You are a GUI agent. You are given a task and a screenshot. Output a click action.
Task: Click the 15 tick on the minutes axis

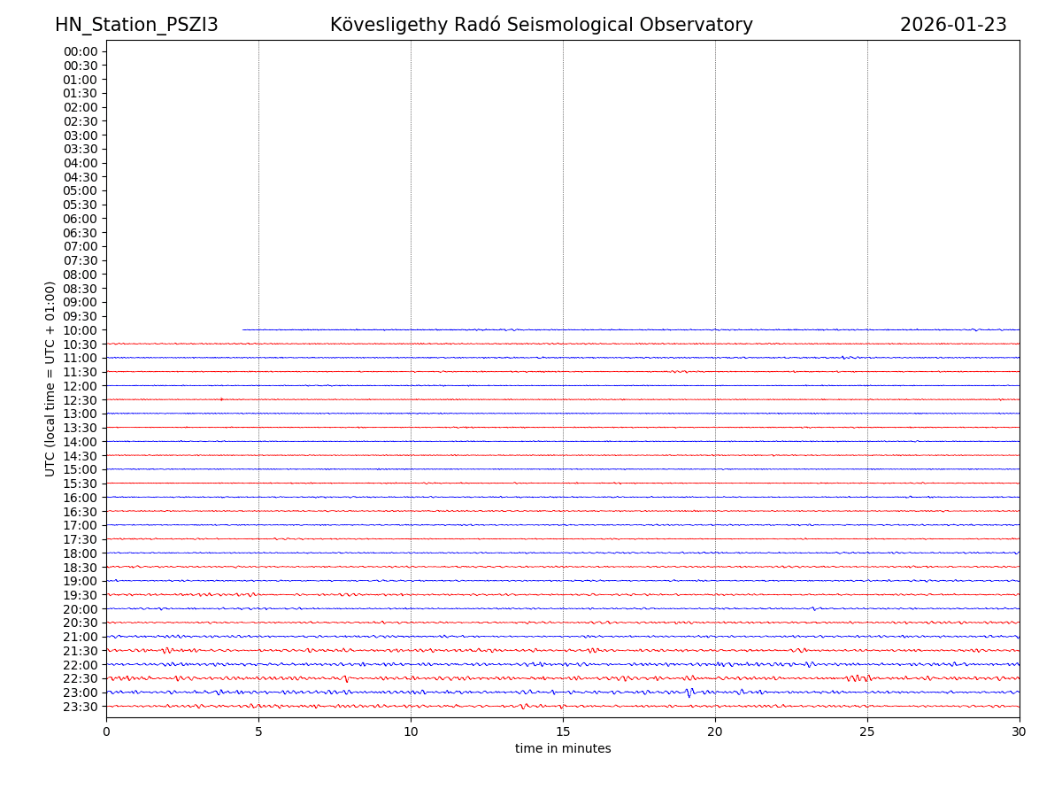point(563,731)
